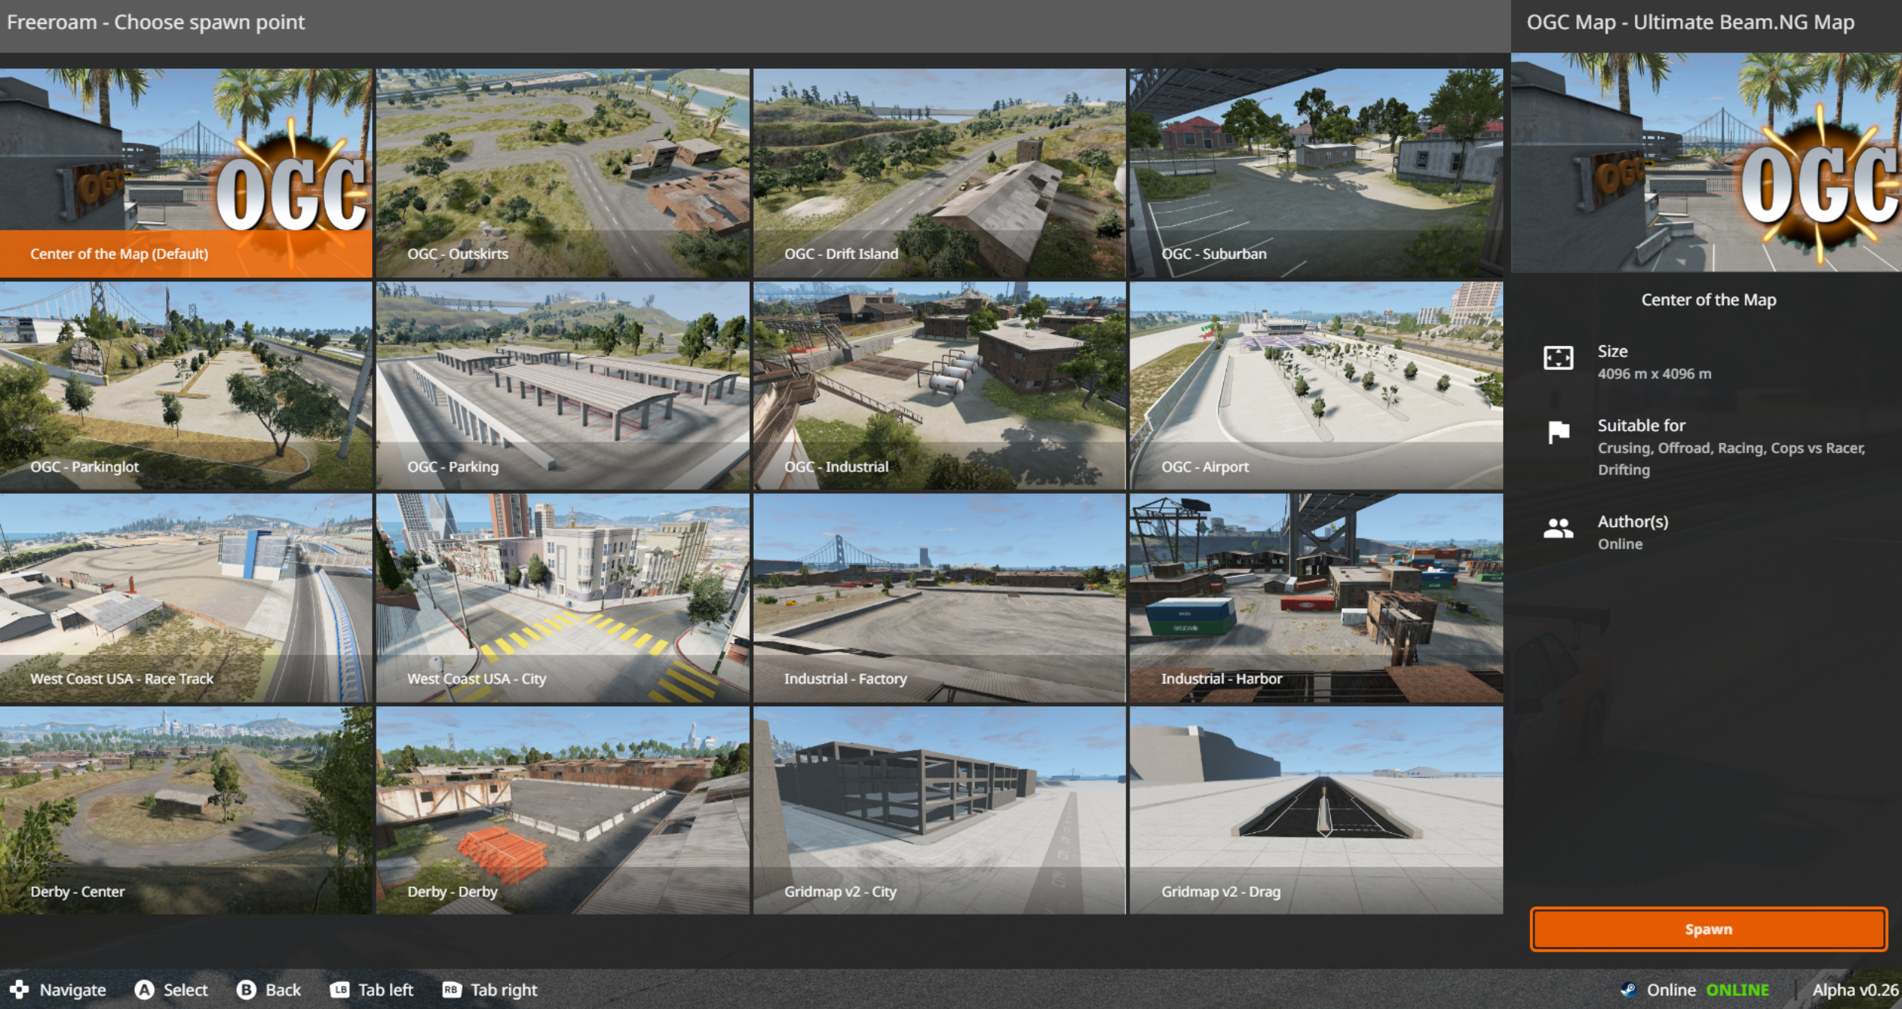Image resolution: width=1902 pixels, height=1009 pixels.
Task: Select the Derby - Center spawn point
Action: pos(186,811)
